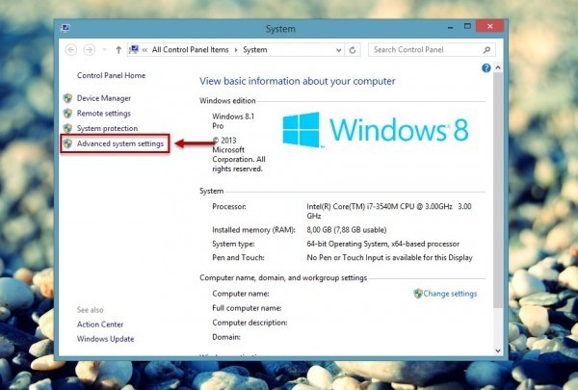Open Control Panel Home
The height and width of the screenshot is (390, 578).
[111, 75]
